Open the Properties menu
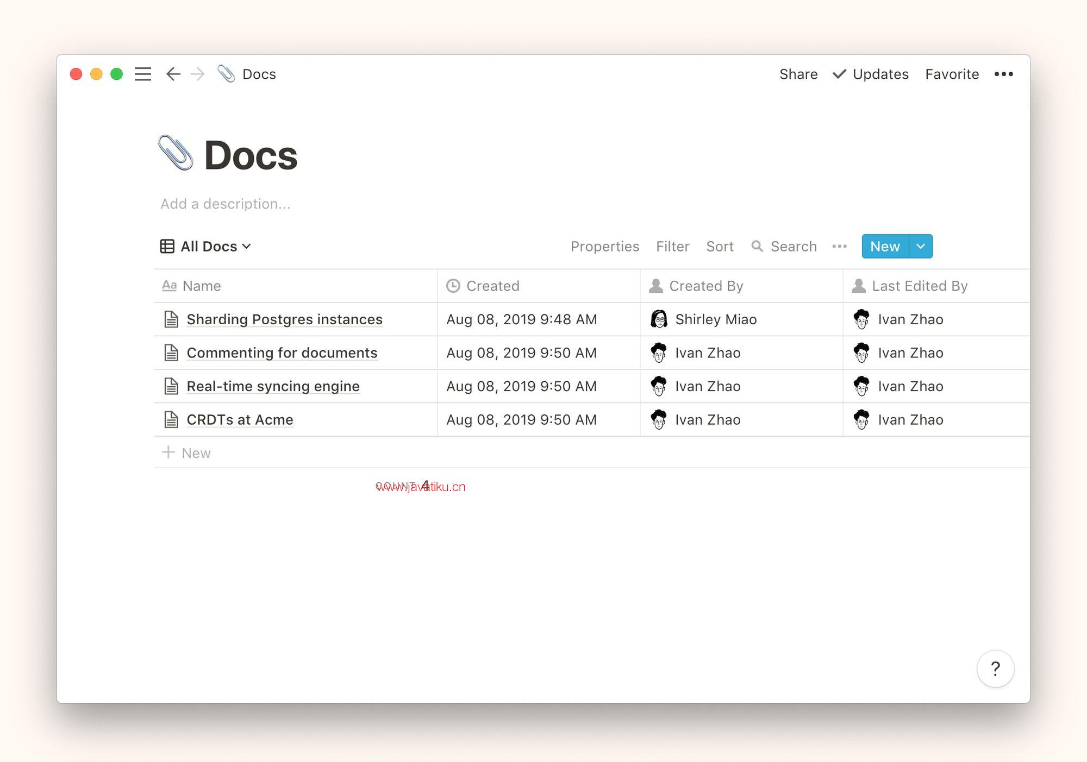This screenshot has height=762, width=1087. (604, 247)
